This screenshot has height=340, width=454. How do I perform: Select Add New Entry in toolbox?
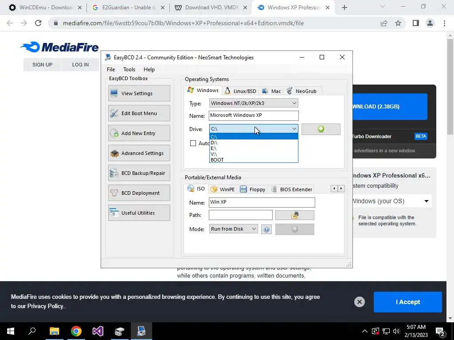click(139, 133)
